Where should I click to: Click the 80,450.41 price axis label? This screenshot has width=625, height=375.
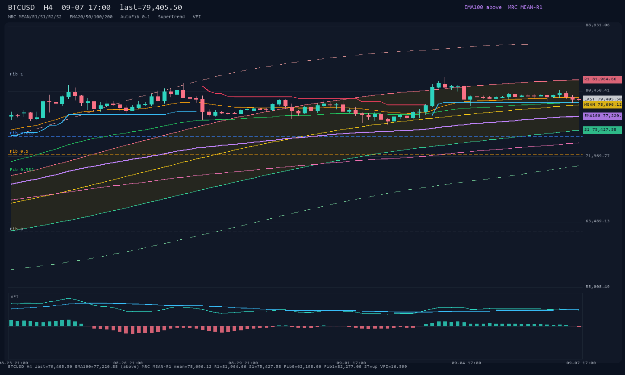point(597,91)
